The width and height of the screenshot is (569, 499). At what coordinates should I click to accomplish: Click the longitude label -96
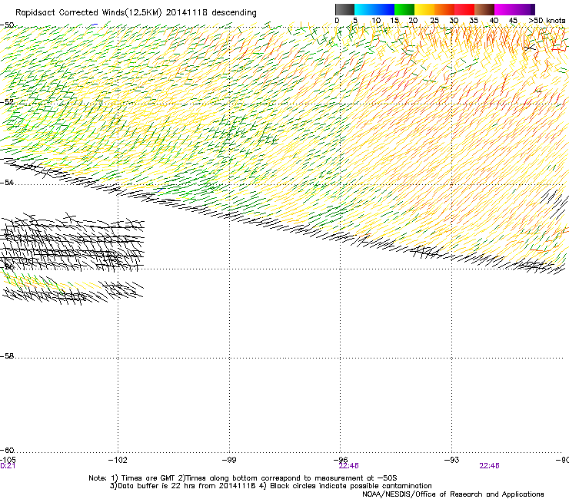(341, 460)
